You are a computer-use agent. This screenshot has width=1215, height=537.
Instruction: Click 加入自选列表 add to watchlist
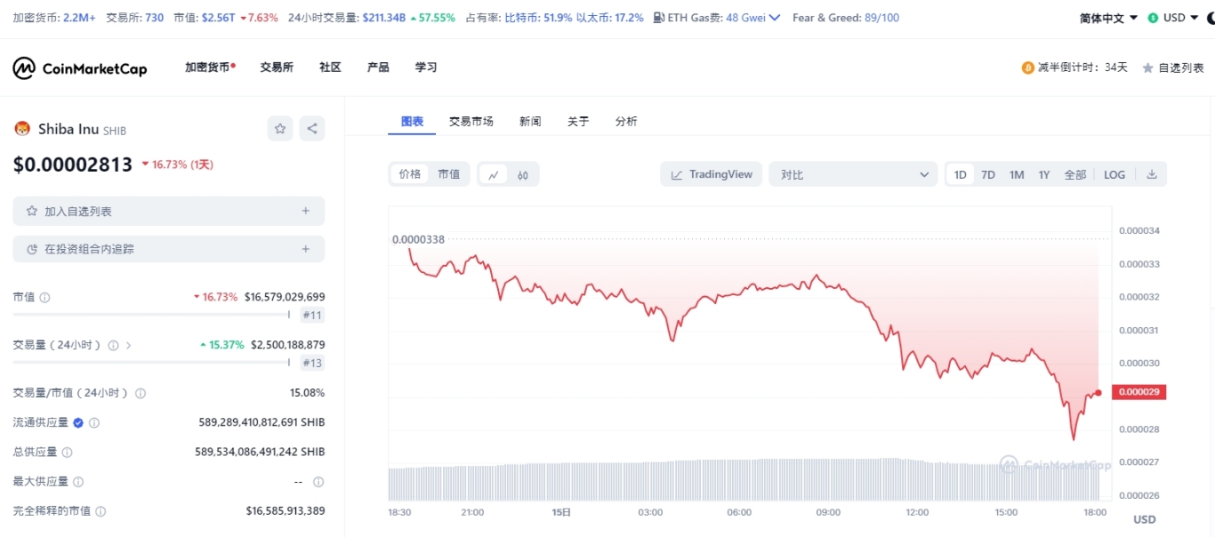(169, 212)
